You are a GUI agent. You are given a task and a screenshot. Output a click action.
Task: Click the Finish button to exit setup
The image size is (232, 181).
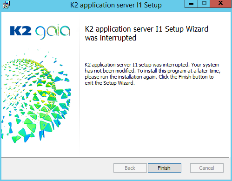tap(165, 168)
